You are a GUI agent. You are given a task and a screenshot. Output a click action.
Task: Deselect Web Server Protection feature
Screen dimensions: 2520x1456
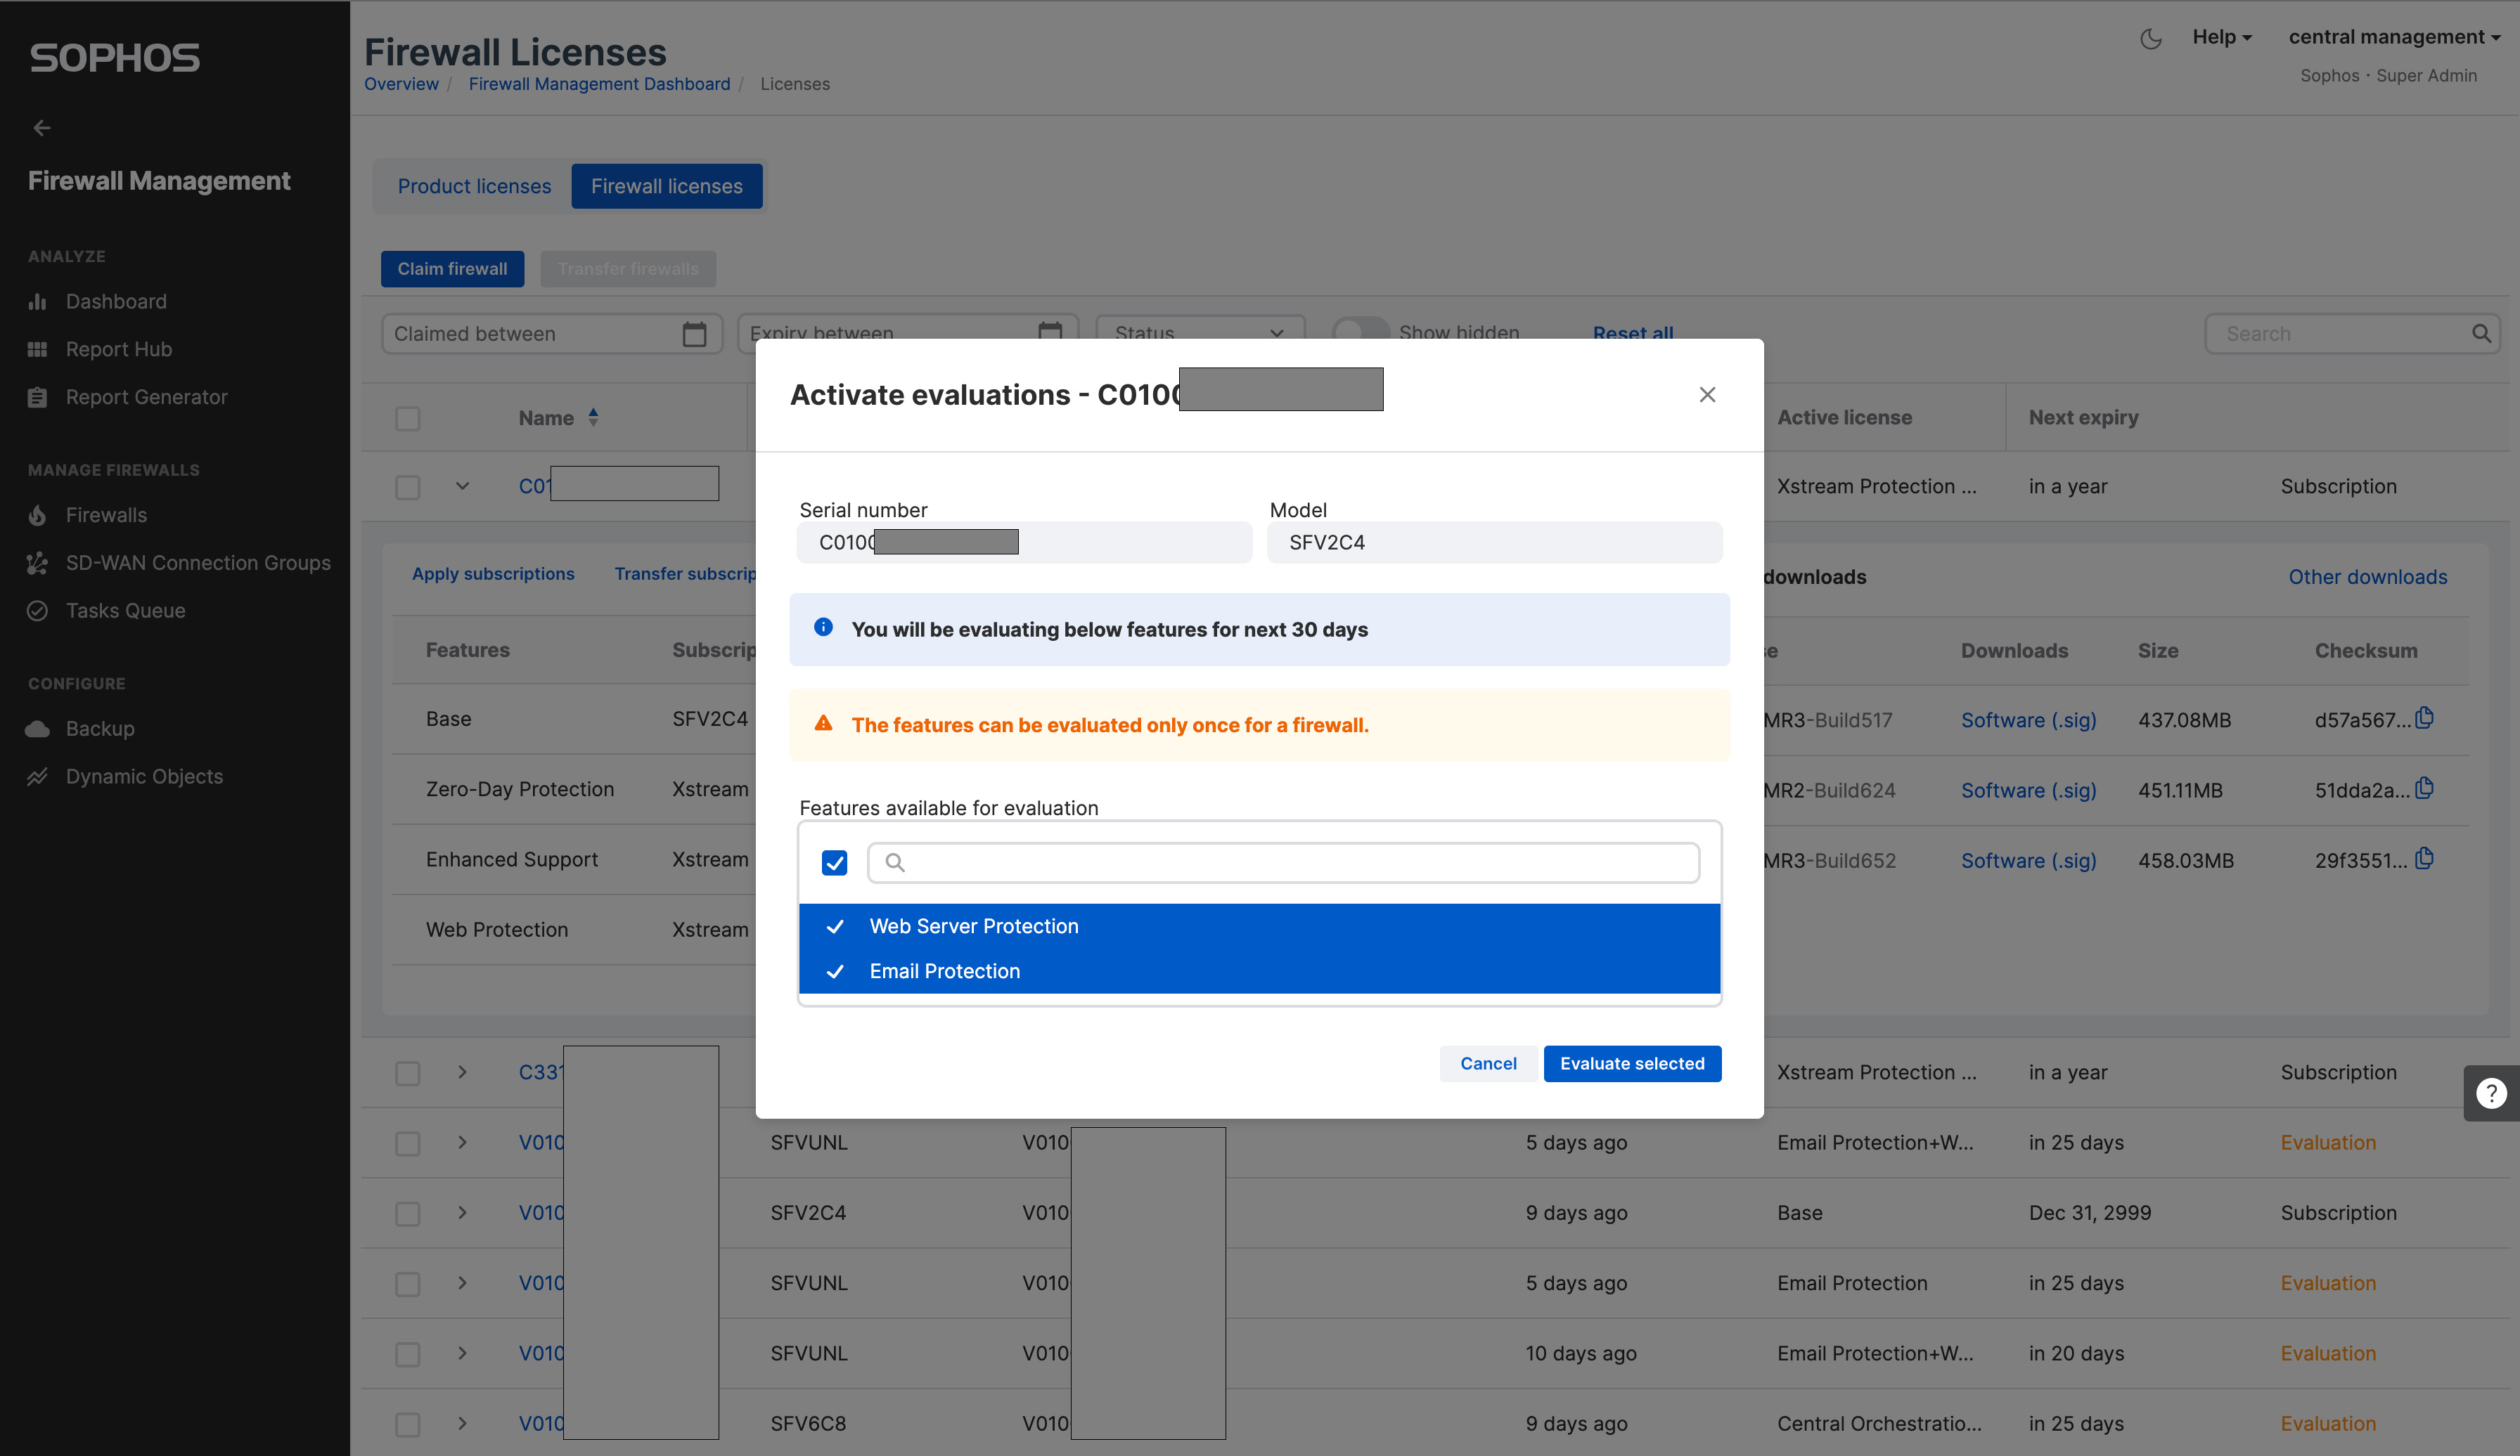coord(973,926)
